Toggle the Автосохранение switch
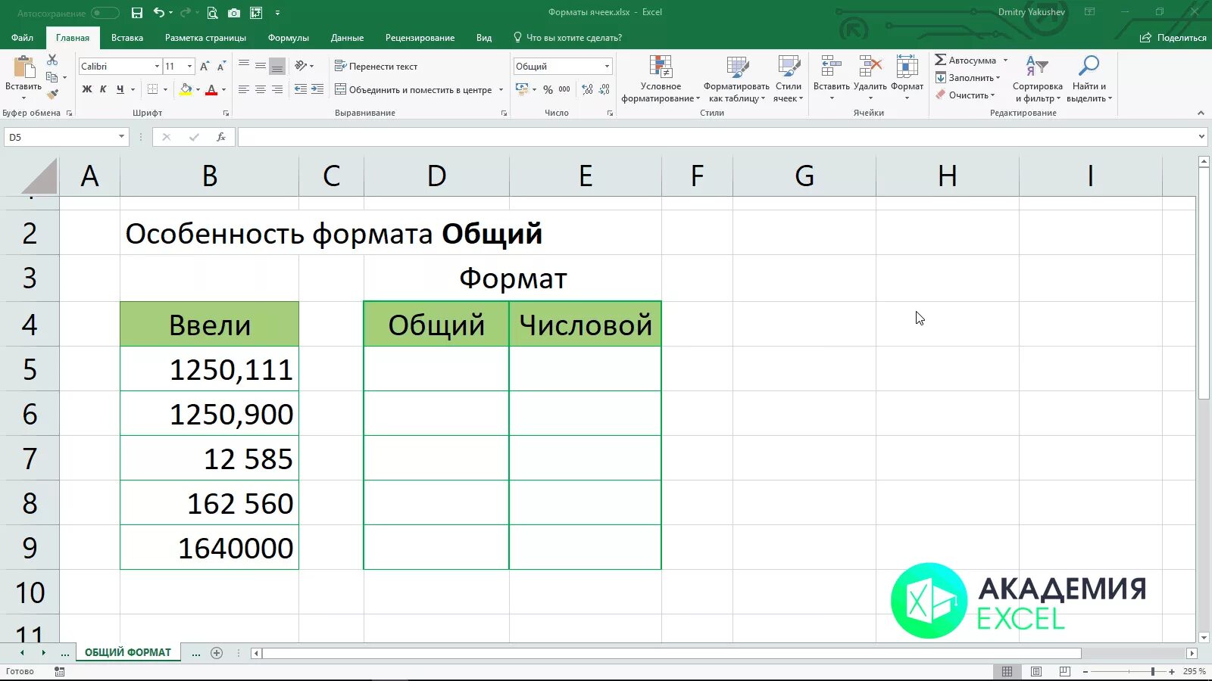This screenshot has height=681, width=1212. pyautogui.click(x=105, y=13)
